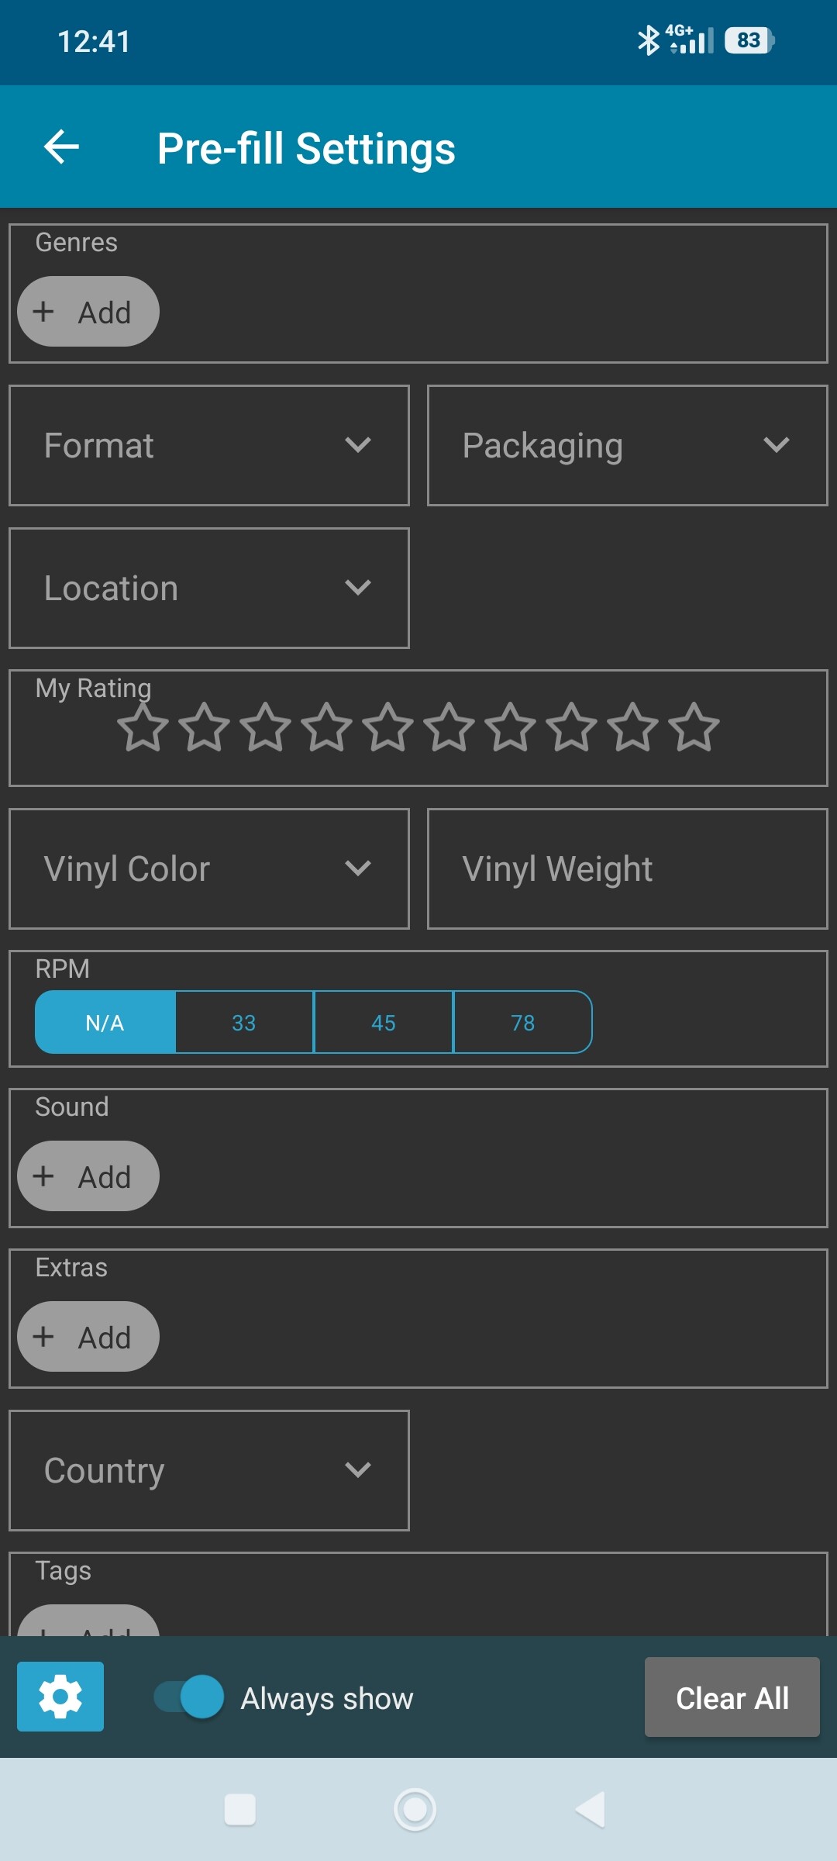Tap the Android back triangle button

point(591,1809)
